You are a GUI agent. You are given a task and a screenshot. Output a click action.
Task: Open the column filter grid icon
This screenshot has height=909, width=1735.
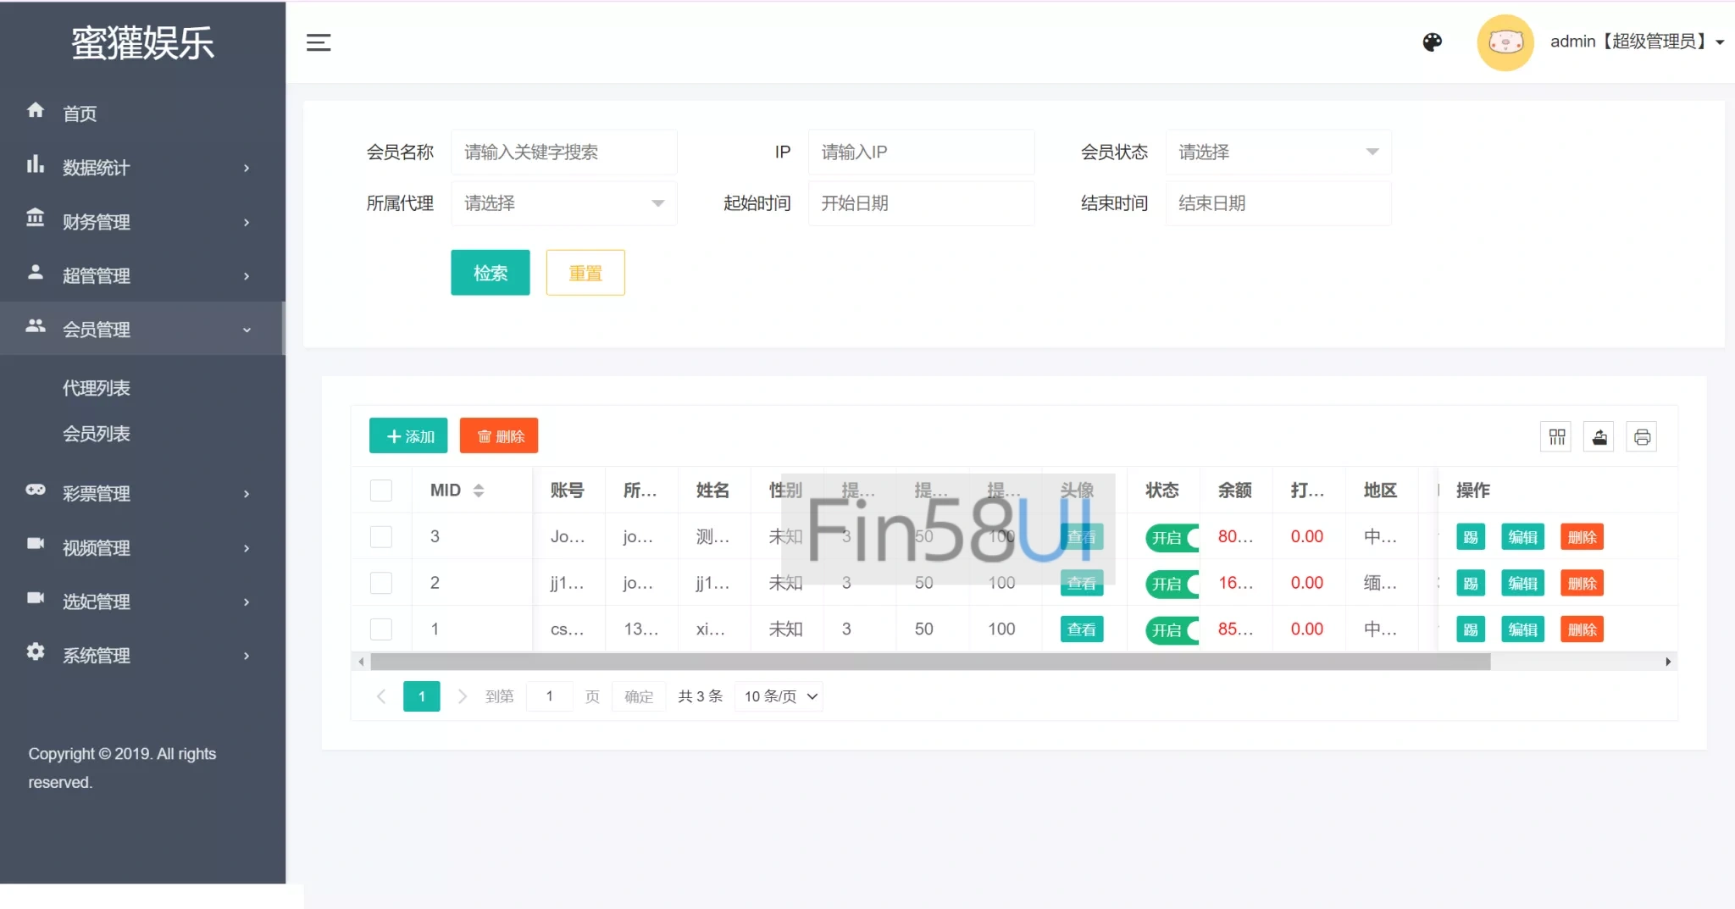(1556, 437)
